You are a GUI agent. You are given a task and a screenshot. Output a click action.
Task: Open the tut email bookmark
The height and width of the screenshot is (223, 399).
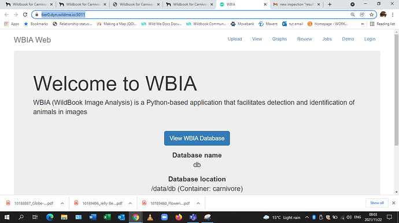293,24
